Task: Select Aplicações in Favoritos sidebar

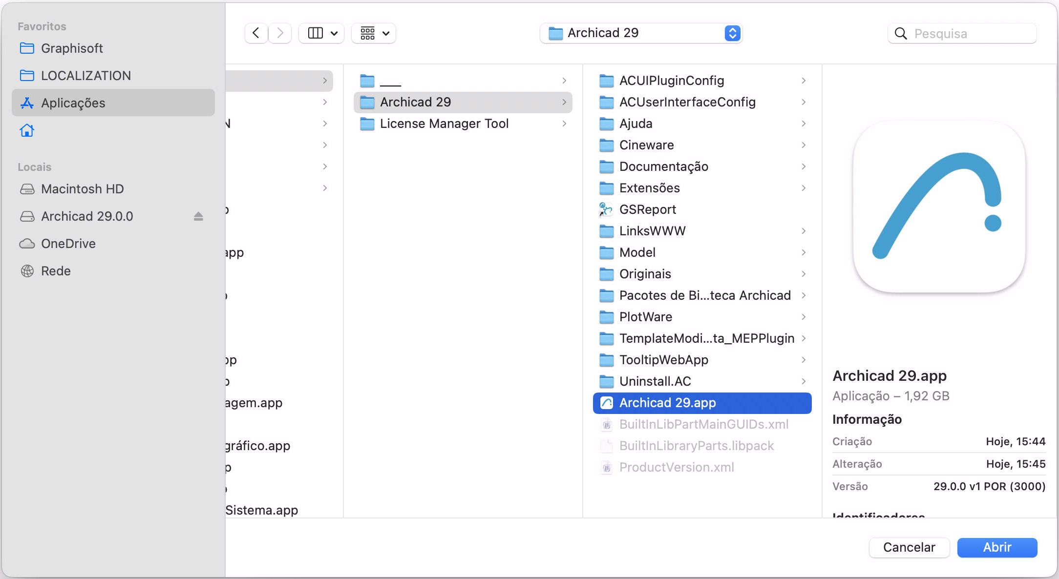Action: pos(73,103)
